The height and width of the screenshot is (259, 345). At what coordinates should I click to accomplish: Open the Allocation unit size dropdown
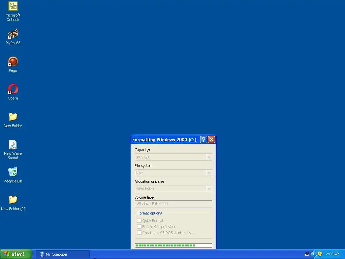pos(174,189)
